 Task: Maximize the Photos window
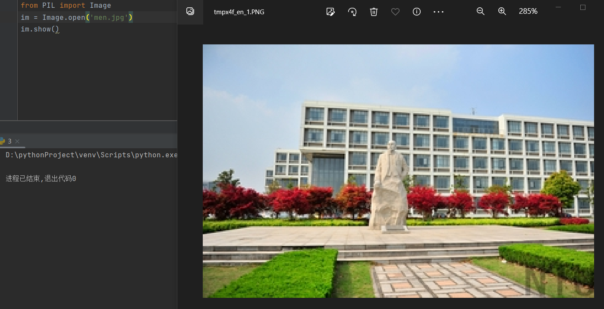coord(582,7)
